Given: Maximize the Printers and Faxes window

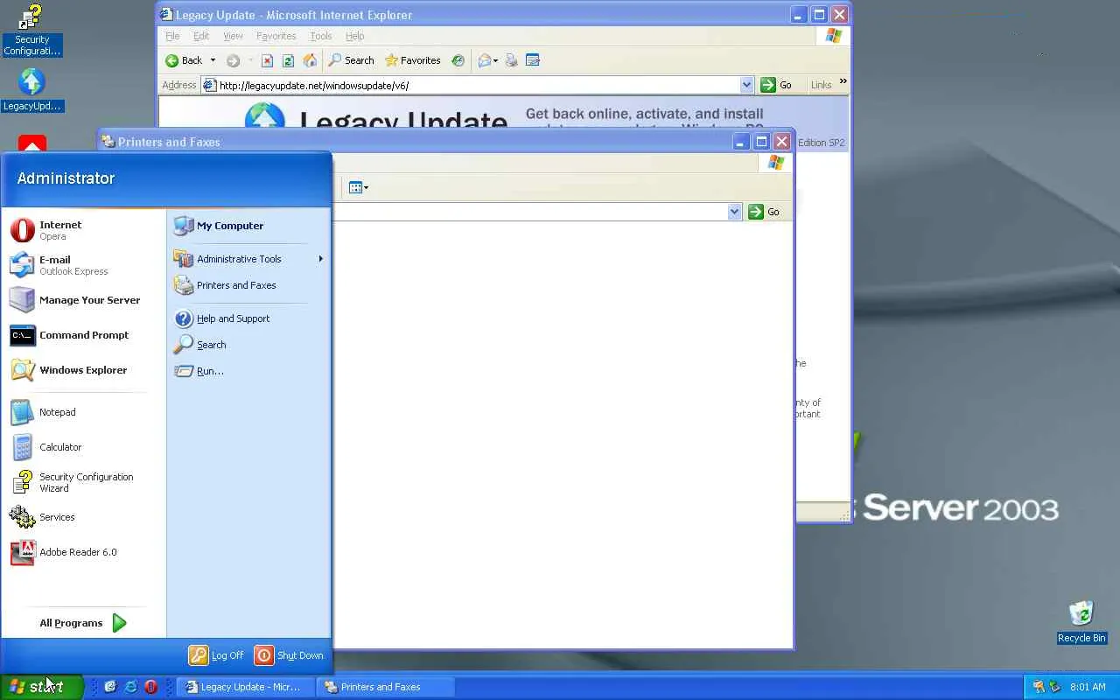Looking at the screenshot, I should [x=761, y=142].
